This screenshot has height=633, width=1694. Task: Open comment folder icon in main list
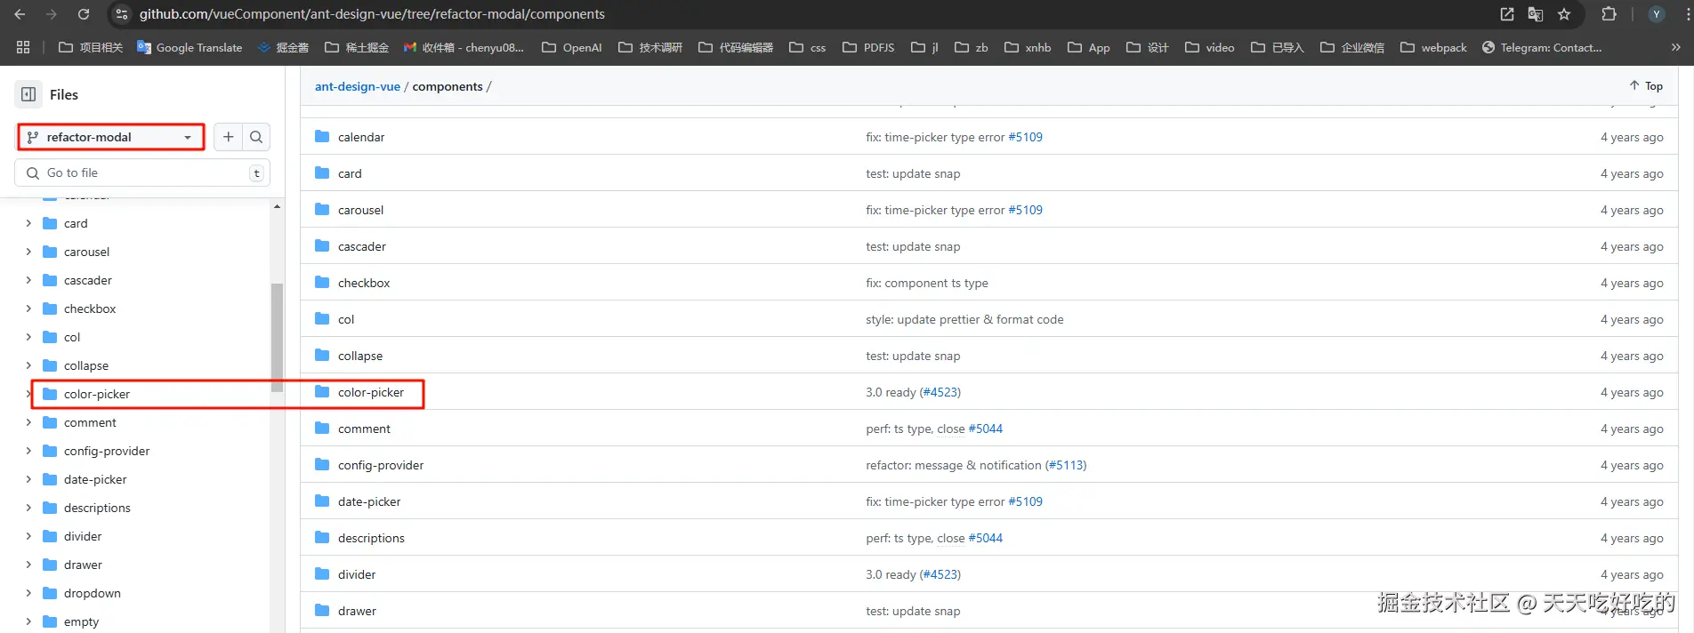[322, 428]
